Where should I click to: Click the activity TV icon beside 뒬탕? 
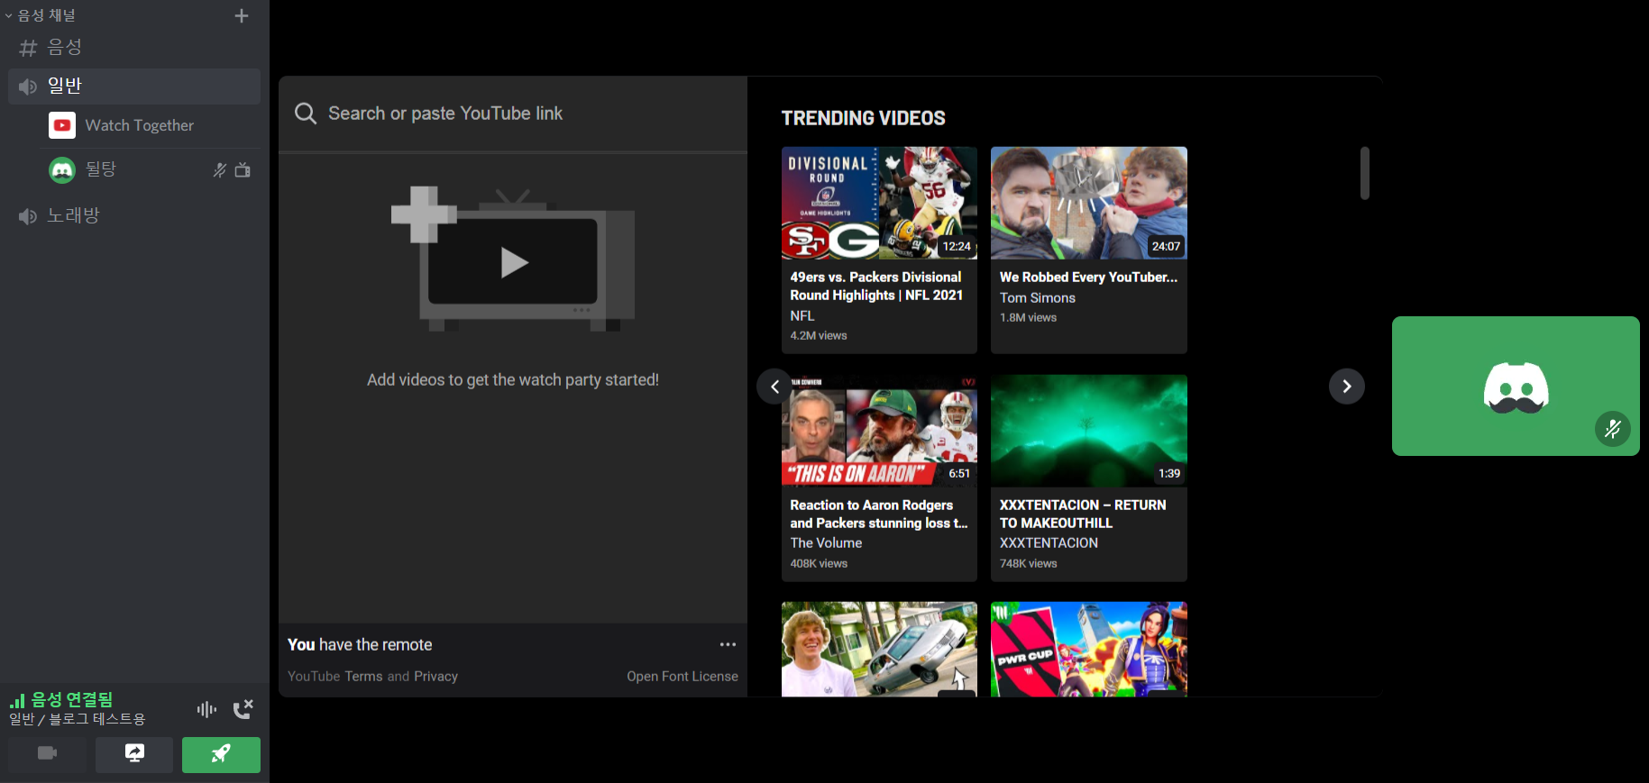tap(243, 169)
